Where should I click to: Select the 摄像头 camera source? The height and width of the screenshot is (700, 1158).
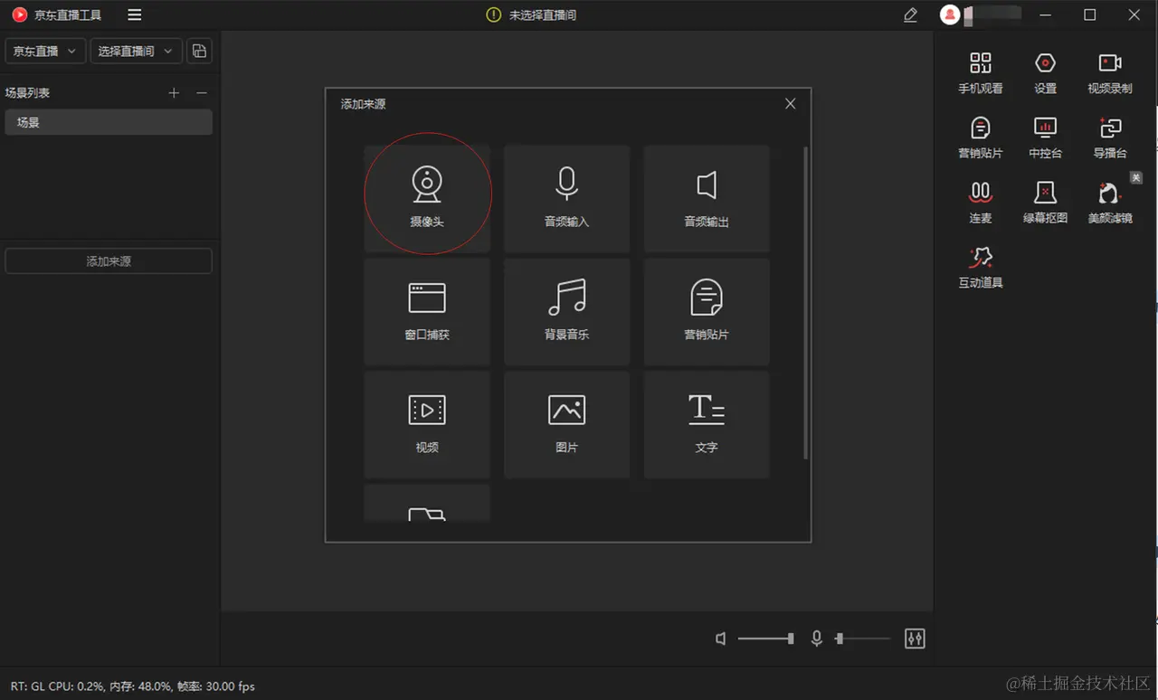[427, 198]
